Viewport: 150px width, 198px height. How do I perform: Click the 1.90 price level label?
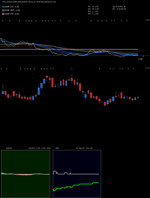click(x=140, y=59)
